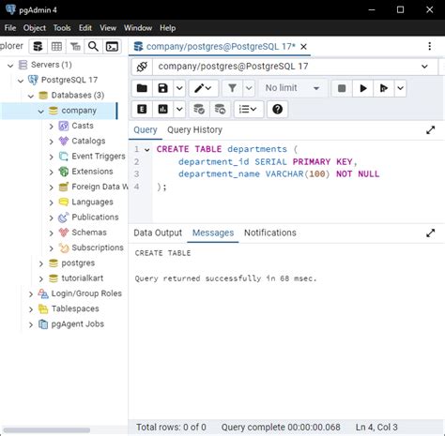445x436 pixels.
Task: Collapse the company database node
Action: tap(40, 112)
